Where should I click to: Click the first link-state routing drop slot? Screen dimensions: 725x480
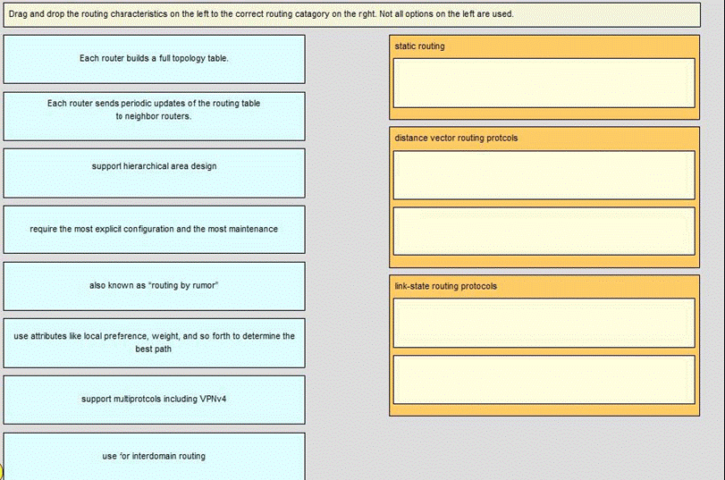tap(544, 323)
